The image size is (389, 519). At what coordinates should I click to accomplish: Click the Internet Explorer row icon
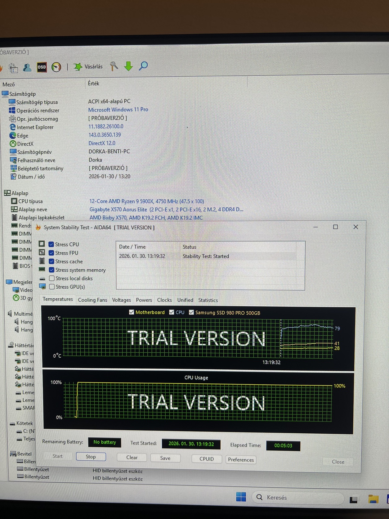click(13, 127)
